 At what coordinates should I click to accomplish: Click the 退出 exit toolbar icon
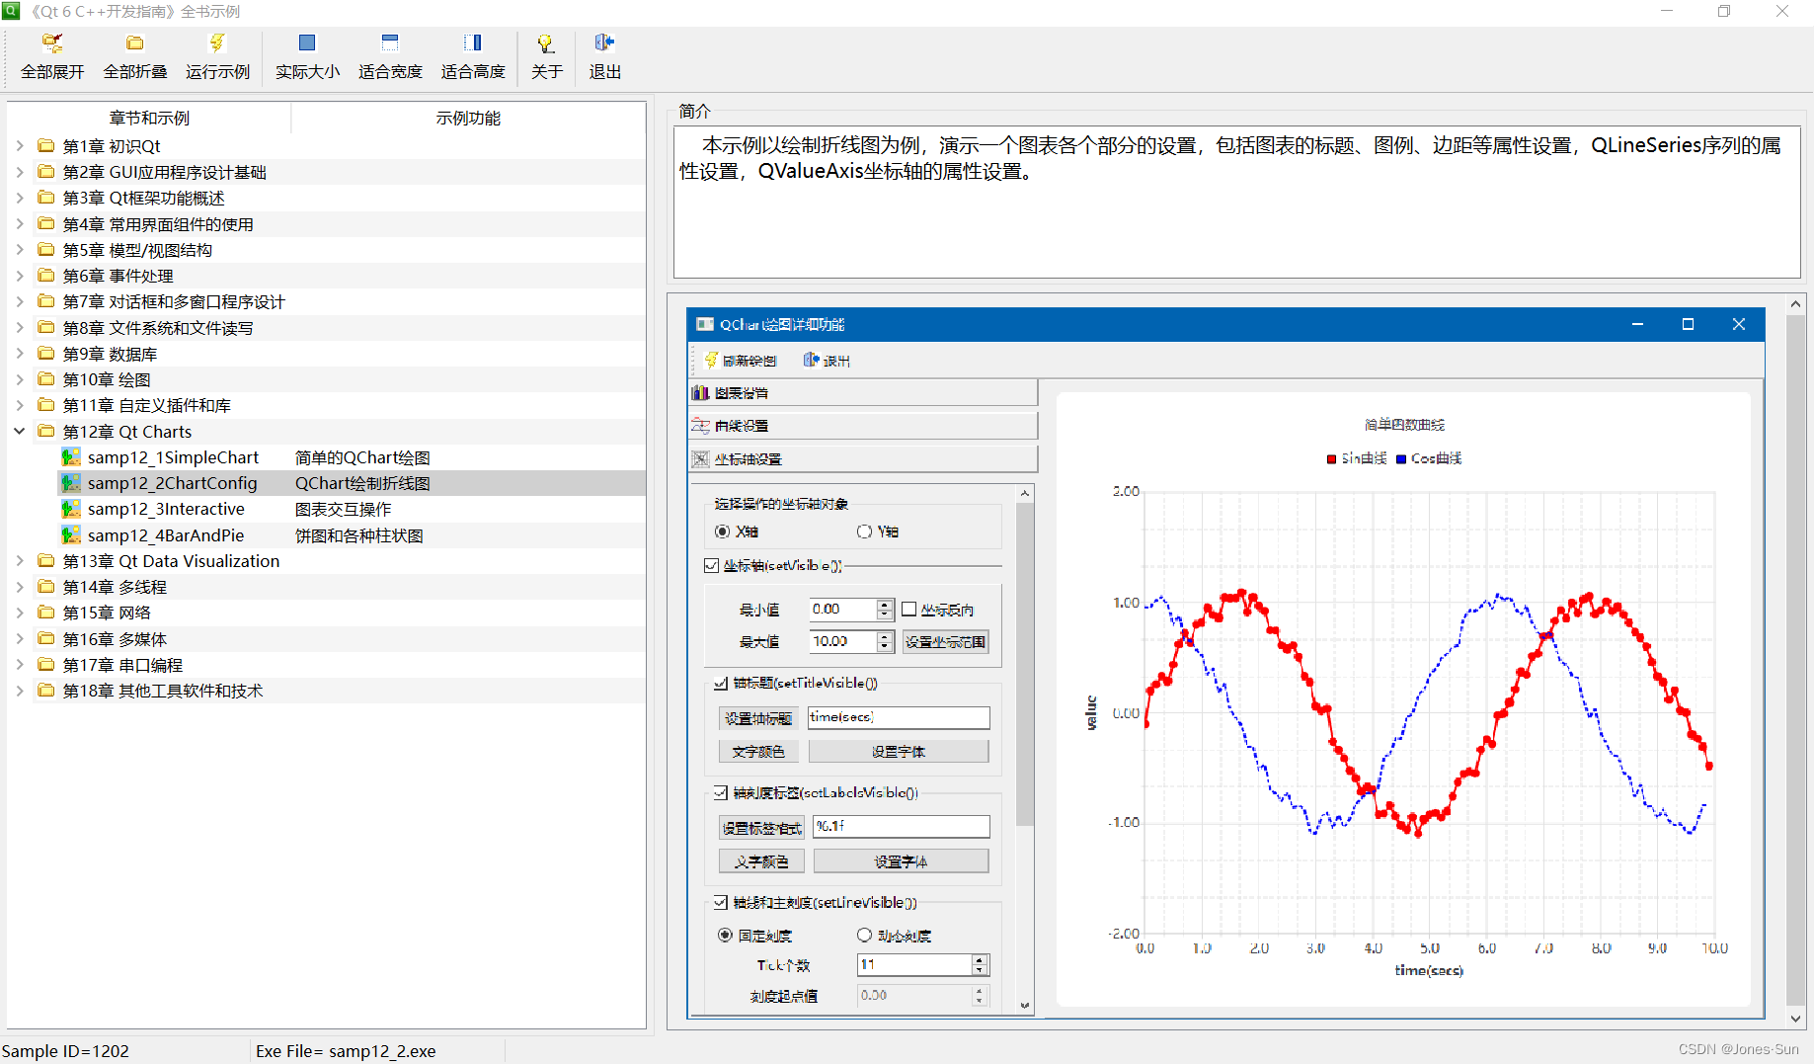[604, 42]
